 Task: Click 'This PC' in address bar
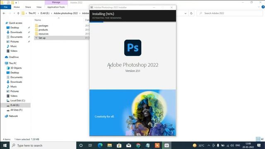pos(32,13)
